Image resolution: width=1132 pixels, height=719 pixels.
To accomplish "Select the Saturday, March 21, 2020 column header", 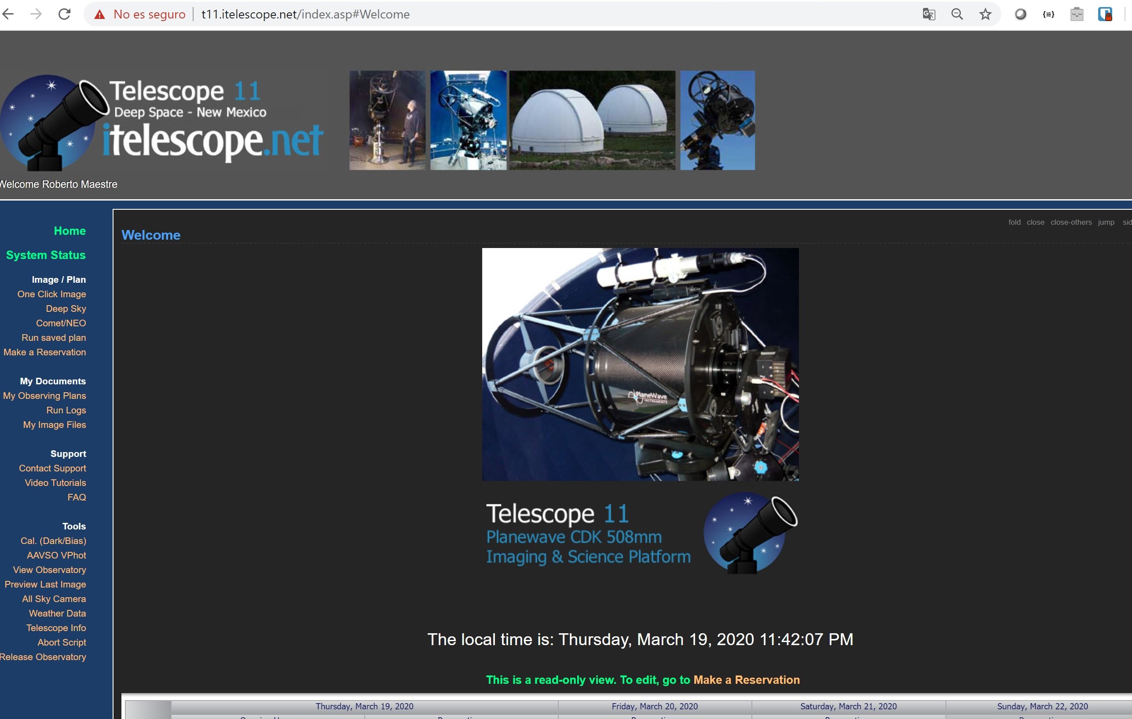I will (849, 706).
